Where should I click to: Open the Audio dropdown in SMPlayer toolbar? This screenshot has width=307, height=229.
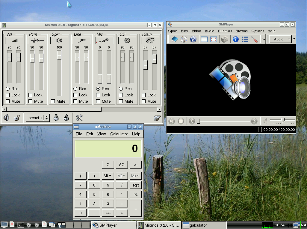pyautogui.click(x=280, y=39)
